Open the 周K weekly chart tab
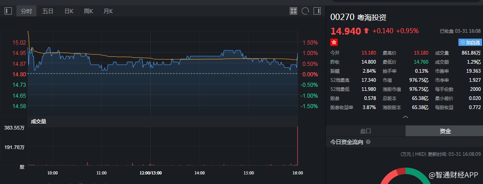483x184 pixels. point(88,11)
